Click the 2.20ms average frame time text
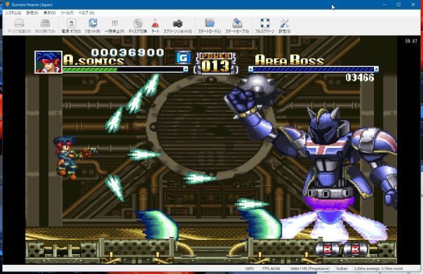This screenshot has height=274, width=423. point(378,269)
